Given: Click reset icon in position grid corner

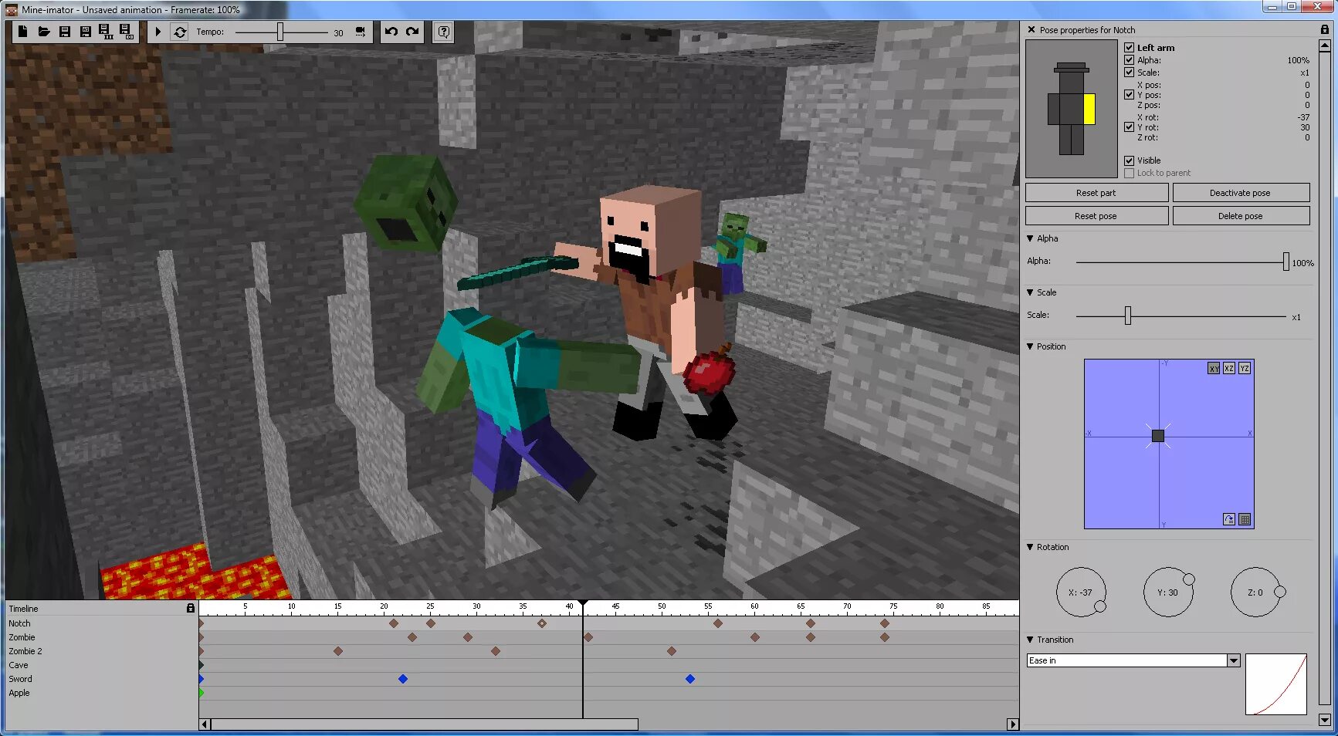Looking at the screenshot, I should pyautogui.click(x=1229, y=519).
